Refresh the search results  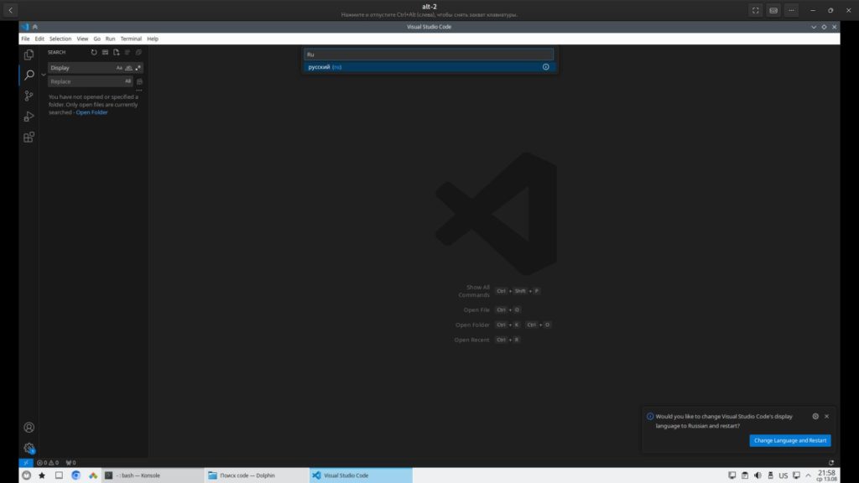[94, 52]
